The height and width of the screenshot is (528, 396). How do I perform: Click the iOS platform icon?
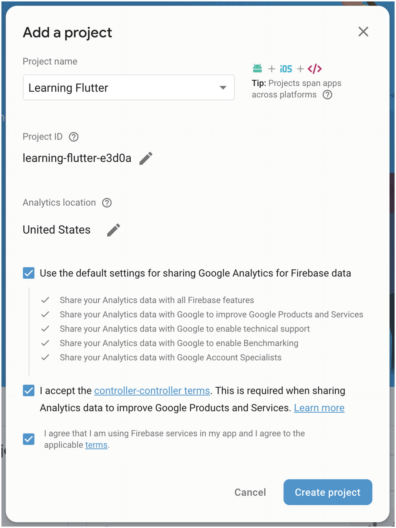pyautogui.click(x=286, y=69)
